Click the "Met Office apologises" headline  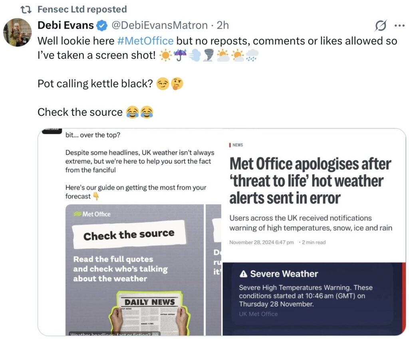pyautogui.click(x=310, y=181)
